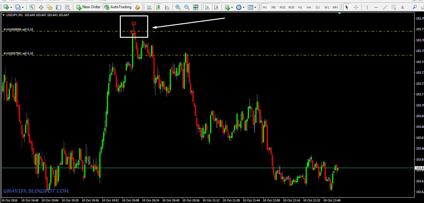Switch chart to bar chart mode

pos(149,7)
